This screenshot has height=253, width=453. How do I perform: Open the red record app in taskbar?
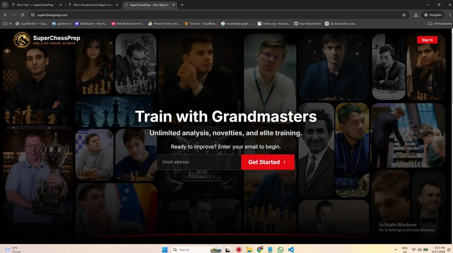point(238,250)
